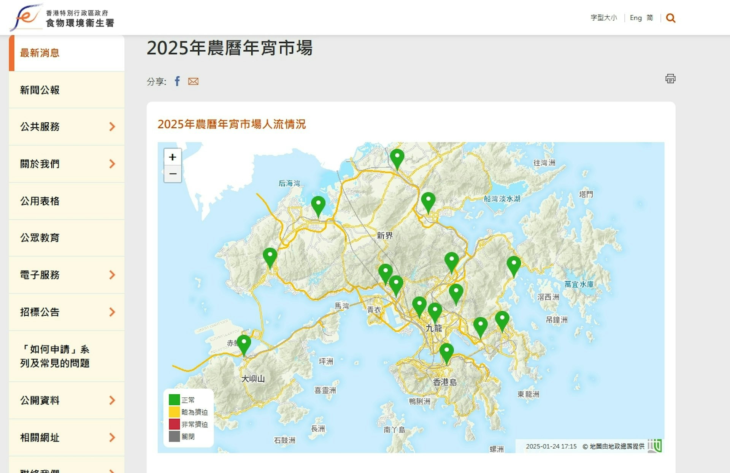
Task: Share the page via email icon
Action: [x=193, y=81]
